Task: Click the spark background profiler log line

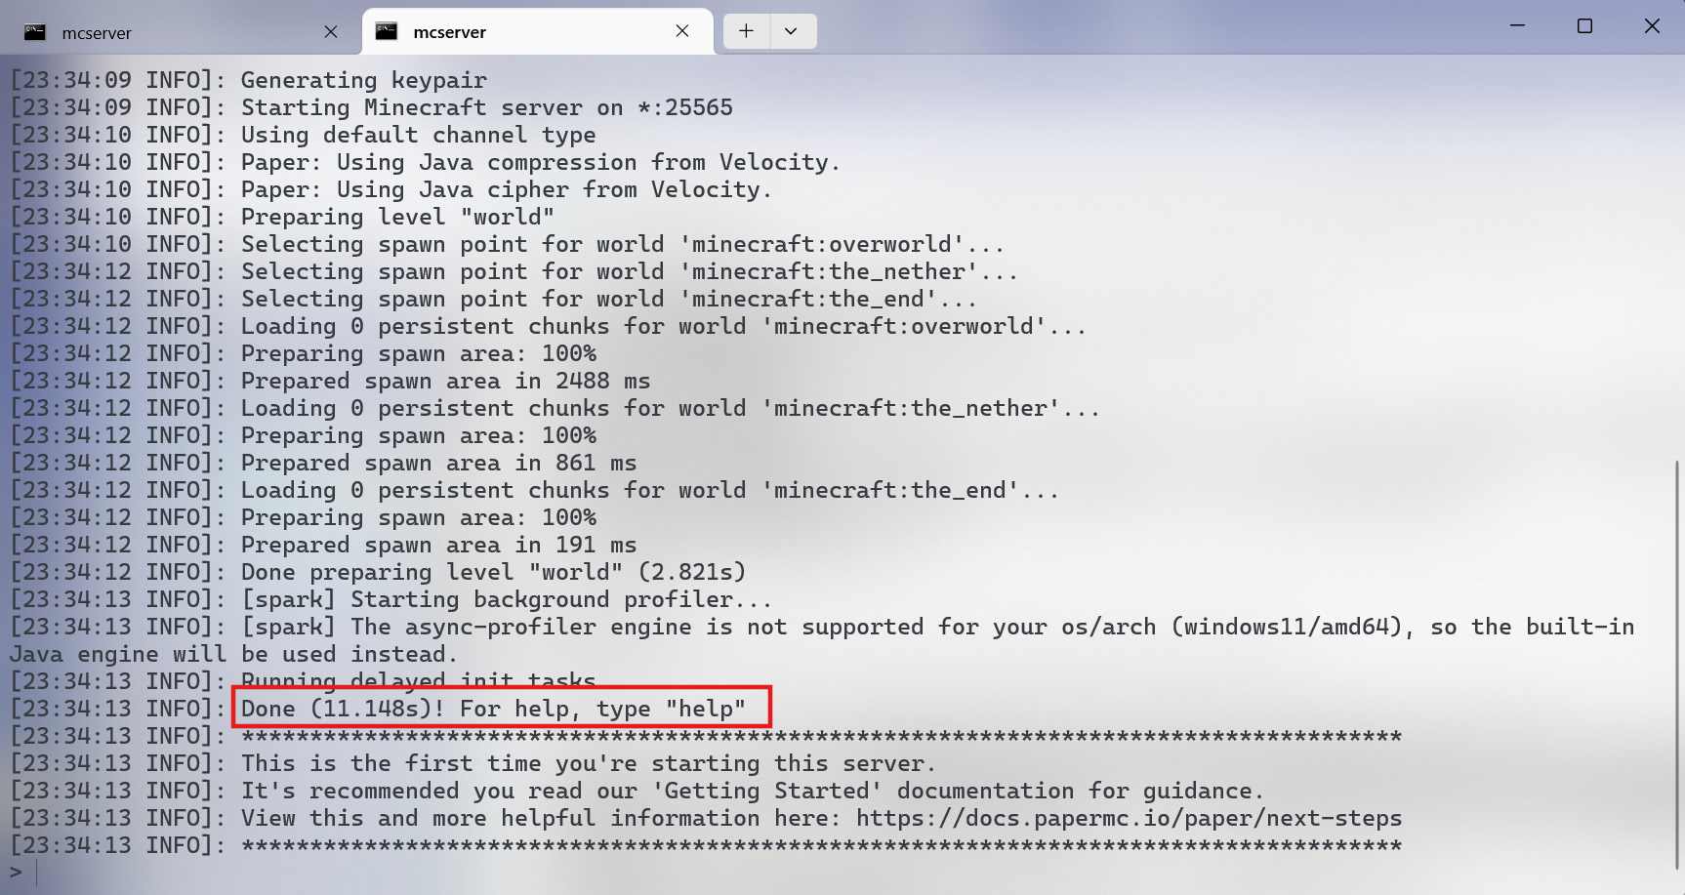Action: [x=506, y=599]
